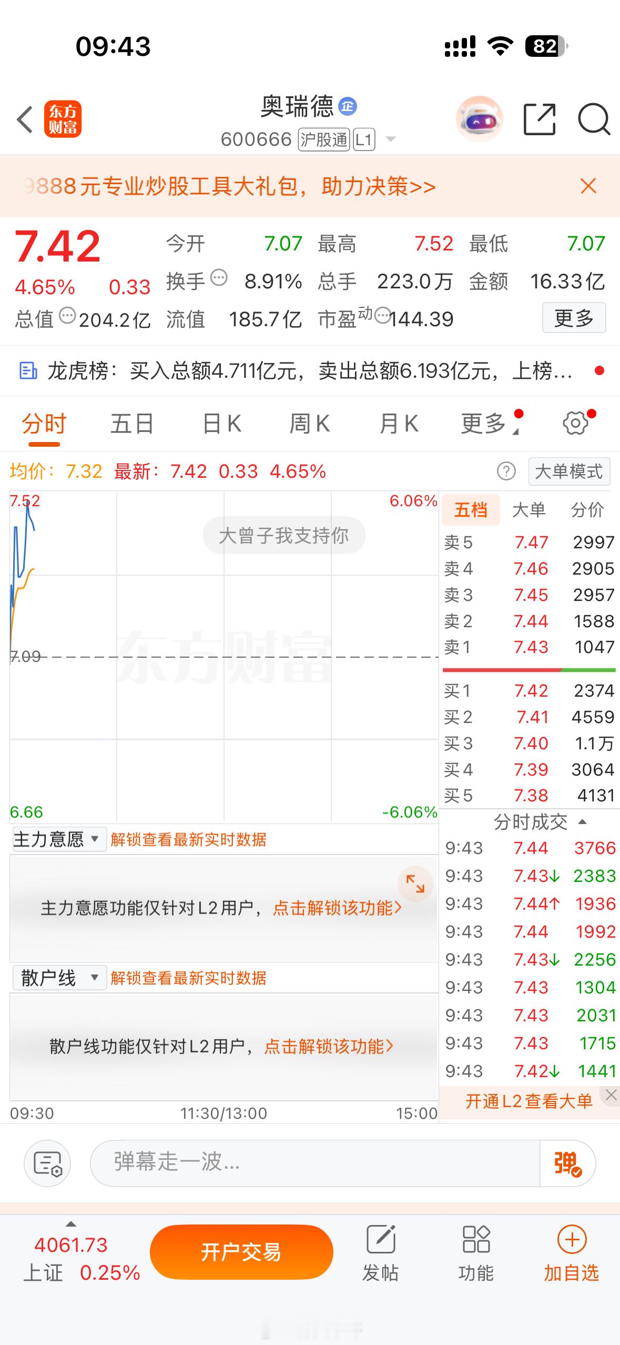
Task: Click trade row 7.44 with volume 3766
Action: pos(530,848)
